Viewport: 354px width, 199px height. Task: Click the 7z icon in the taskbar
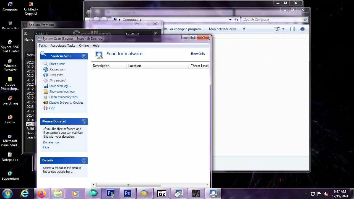pyautogui.click(x=162, y=193)
